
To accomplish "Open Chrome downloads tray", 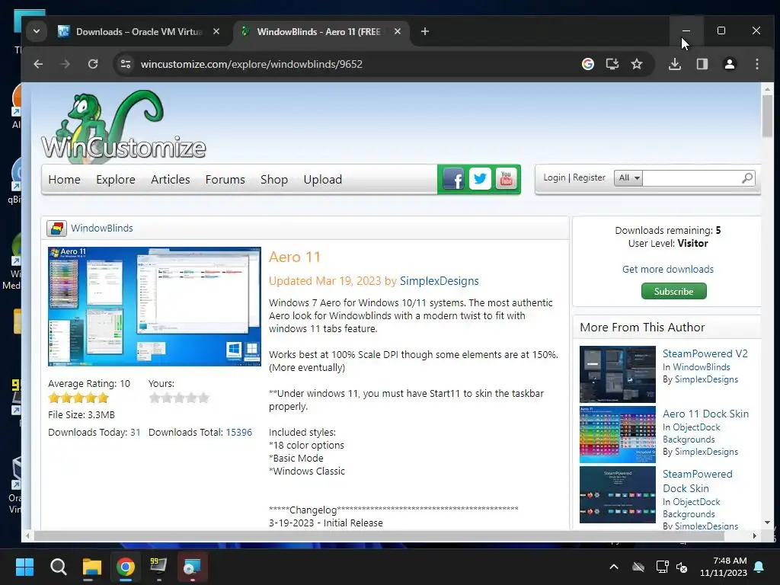I will point(675,64).
